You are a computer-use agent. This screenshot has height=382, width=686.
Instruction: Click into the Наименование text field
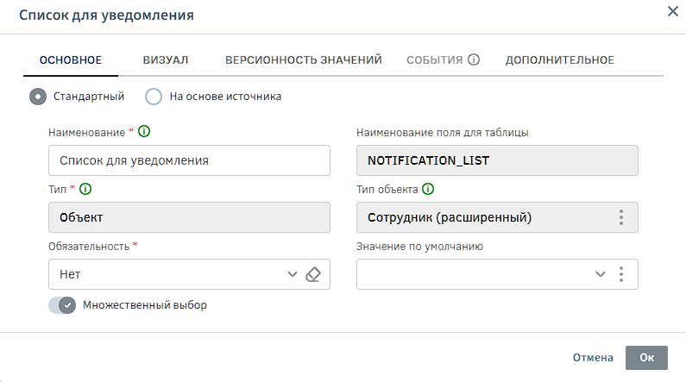(190, 160)
